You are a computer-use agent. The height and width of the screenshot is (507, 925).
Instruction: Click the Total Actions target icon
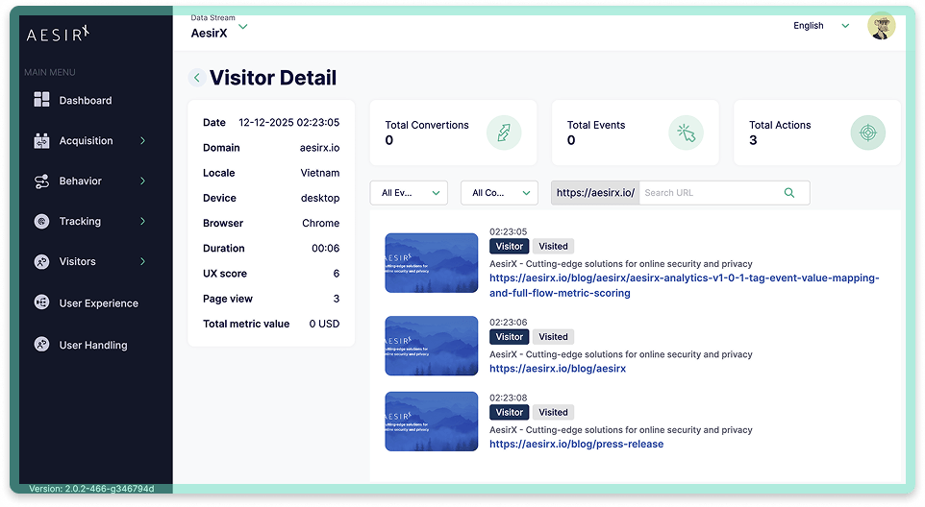(x=867, y=133)
